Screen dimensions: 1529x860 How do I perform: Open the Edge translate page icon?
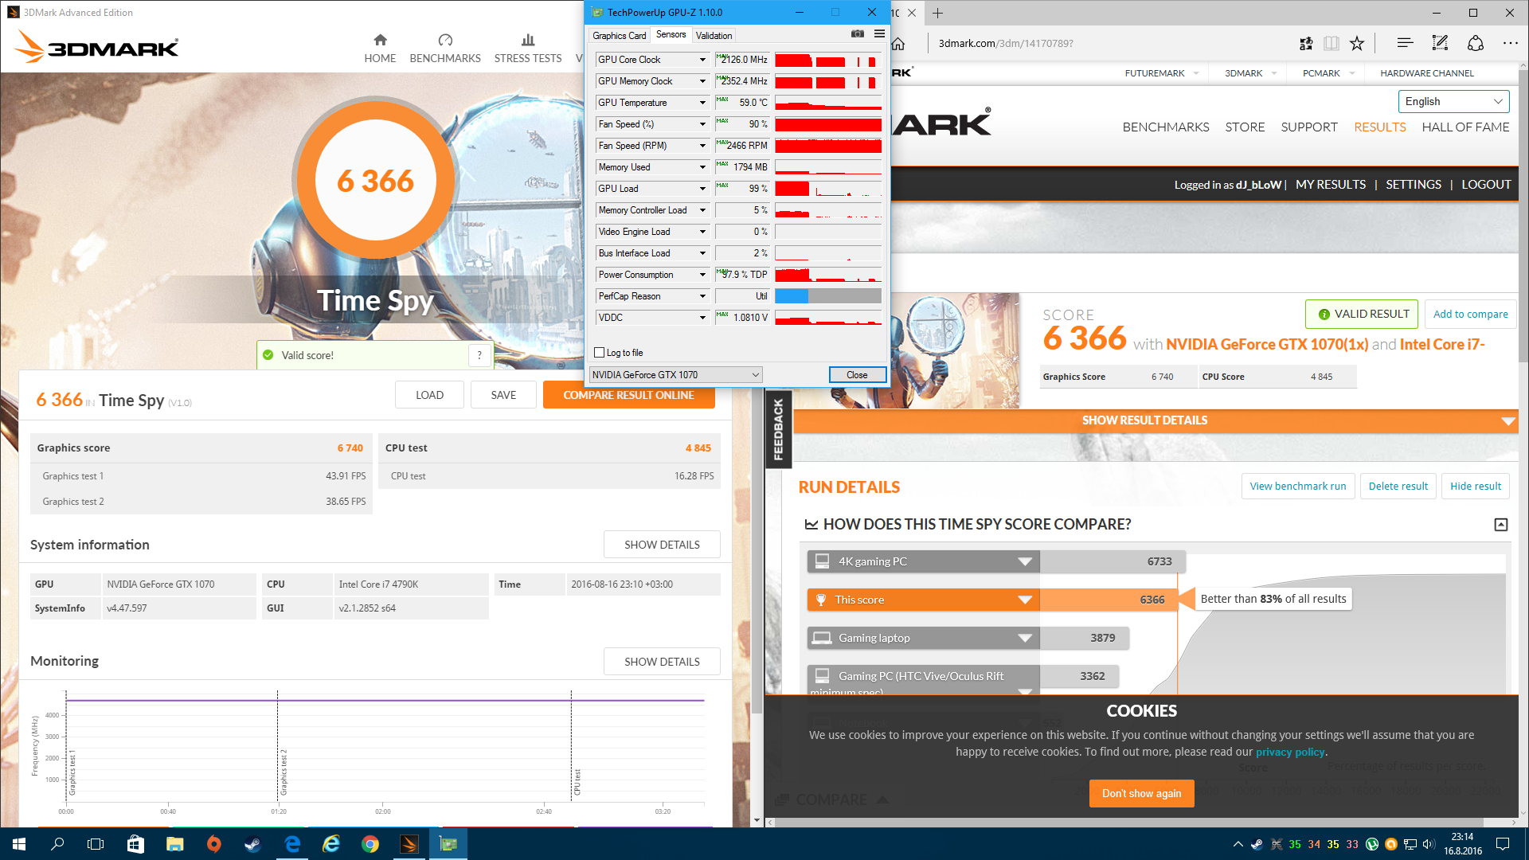coord(1306,43)
